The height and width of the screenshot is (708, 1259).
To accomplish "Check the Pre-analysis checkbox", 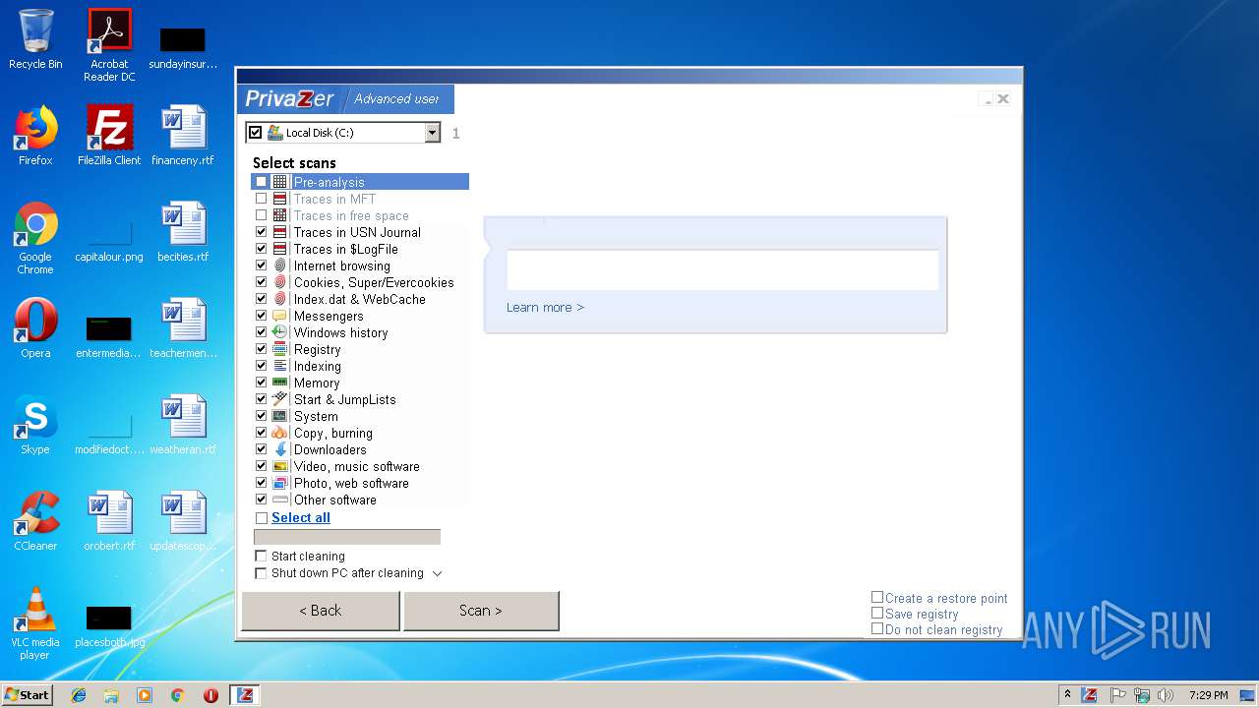I will 262,182.
